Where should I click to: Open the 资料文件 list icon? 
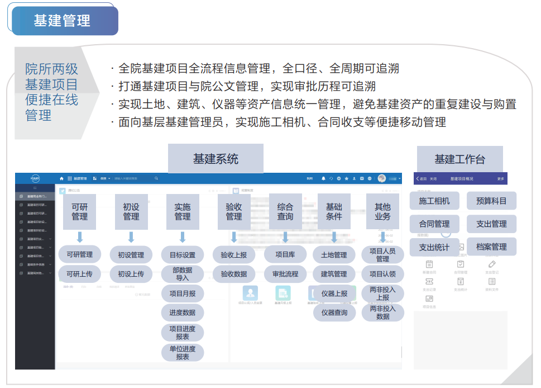[491, 282]
